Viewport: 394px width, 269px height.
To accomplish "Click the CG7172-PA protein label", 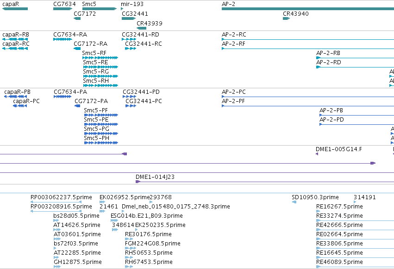I will pyautogui.click(x=91, y=101).
